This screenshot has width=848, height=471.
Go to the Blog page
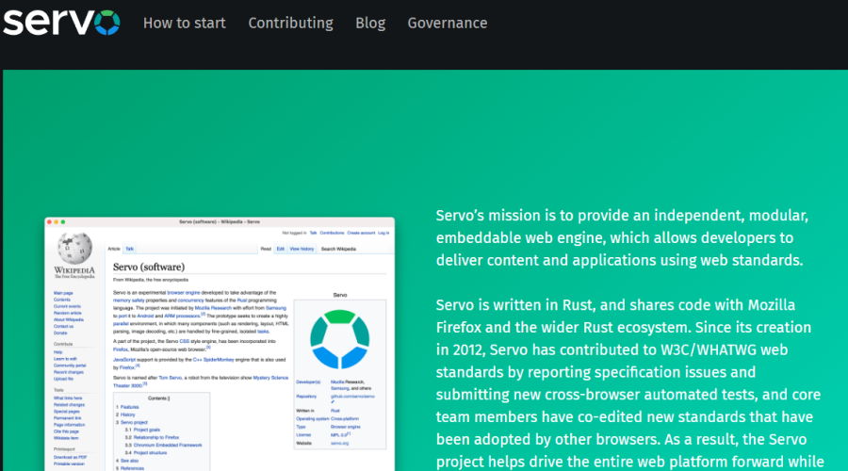point(370,24)
